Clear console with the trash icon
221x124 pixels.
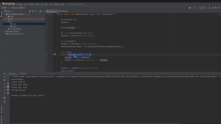(8, 93)
